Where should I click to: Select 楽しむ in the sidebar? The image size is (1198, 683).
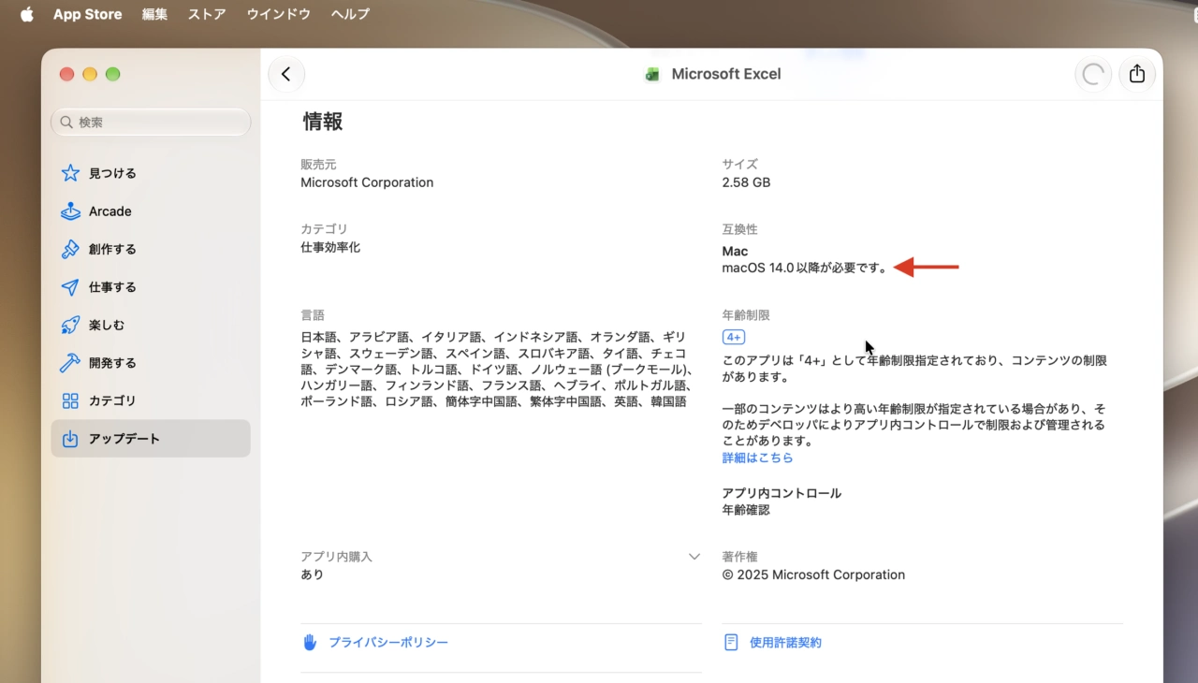(151, 325)
